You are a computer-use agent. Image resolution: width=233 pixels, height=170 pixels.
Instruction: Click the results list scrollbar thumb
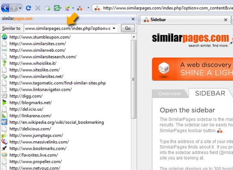[134, 79]
